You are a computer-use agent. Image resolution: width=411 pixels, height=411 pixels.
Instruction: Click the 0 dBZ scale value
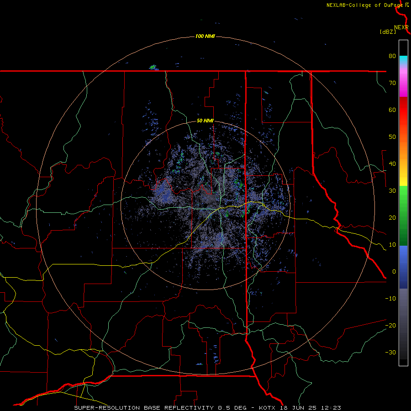click(x=394, y=272)
